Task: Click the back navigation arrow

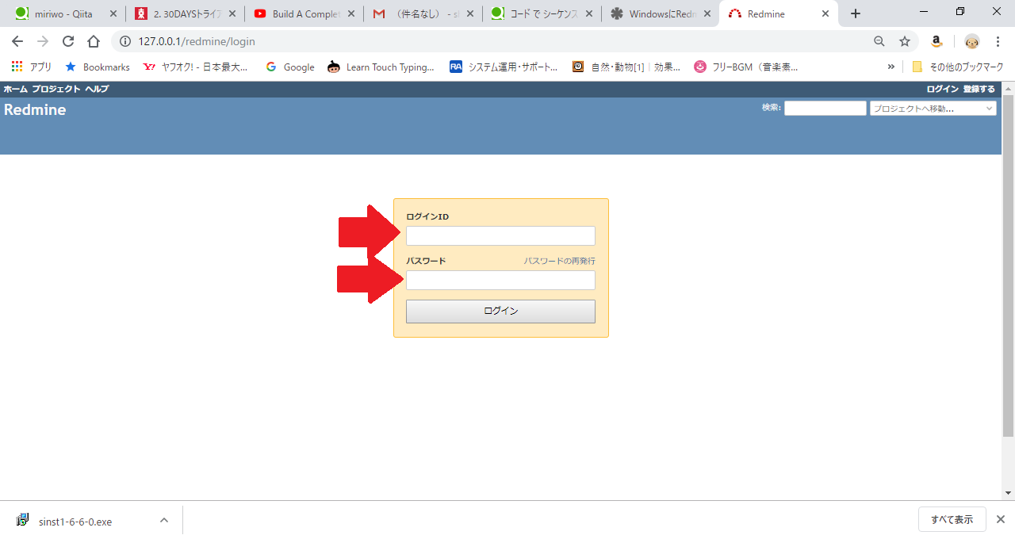Action: [x=17, y=41]
